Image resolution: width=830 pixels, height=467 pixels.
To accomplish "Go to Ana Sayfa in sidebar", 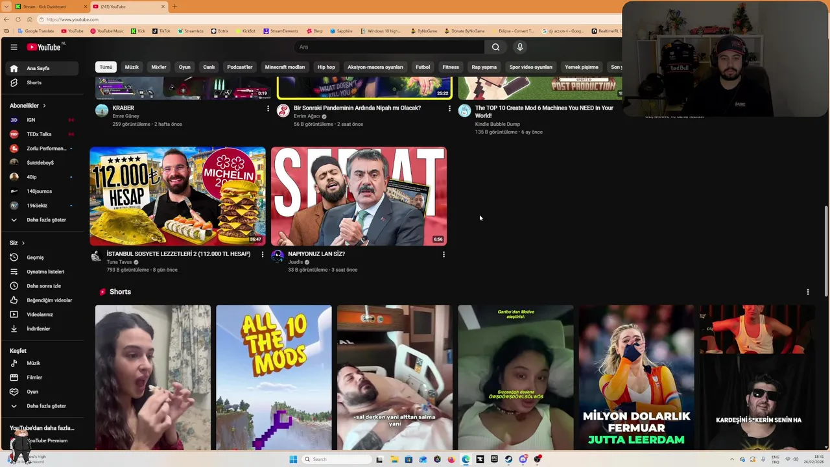I will click(41, 68).
